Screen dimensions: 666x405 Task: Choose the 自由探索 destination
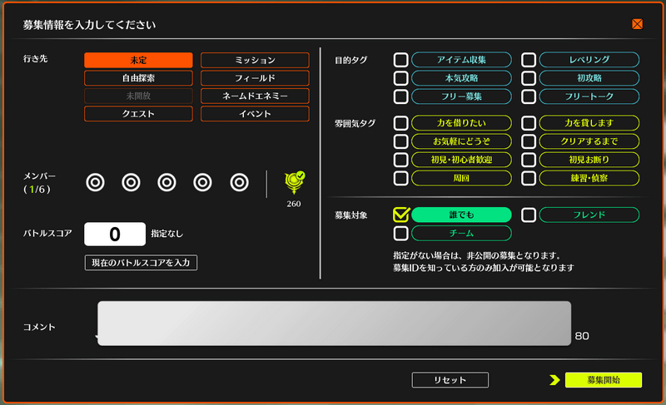click(x=138, y=78)
